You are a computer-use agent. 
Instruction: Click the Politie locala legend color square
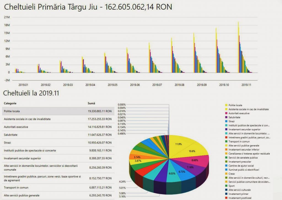click(226, 105)
